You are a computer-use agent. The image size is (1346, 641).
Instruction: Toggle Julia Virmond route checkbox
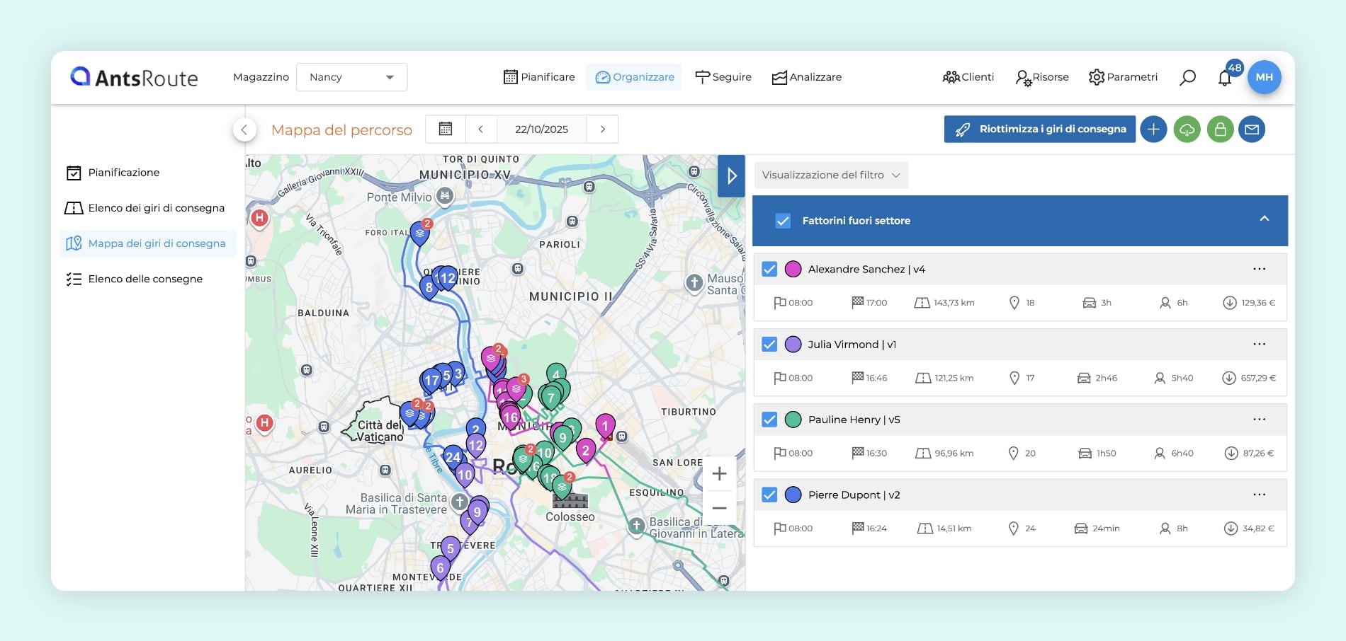(769, 345)
